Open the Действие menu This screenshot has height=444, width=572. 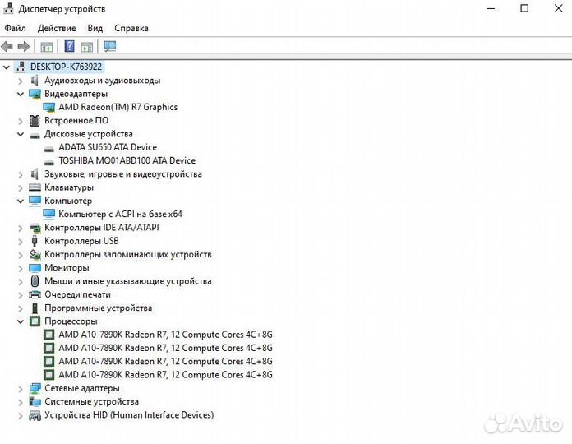(57, 28)
